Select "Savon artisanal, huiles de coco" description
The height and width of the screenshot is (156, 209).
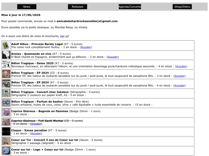tap(72, 105)
